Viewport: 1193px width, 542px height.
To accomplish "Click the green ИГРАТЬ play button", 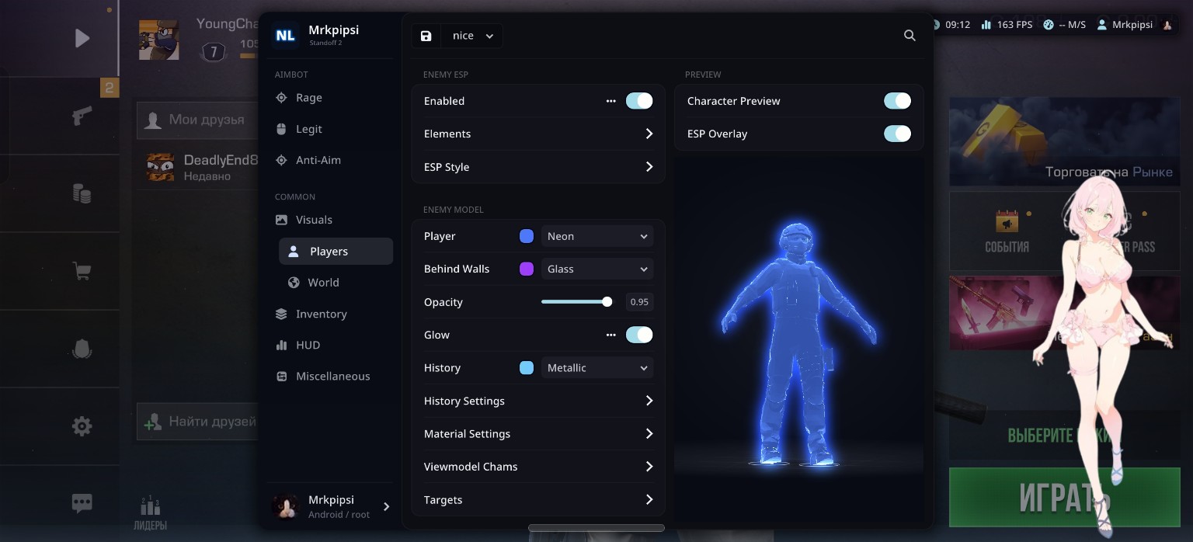I will (x=1064, y=498).
